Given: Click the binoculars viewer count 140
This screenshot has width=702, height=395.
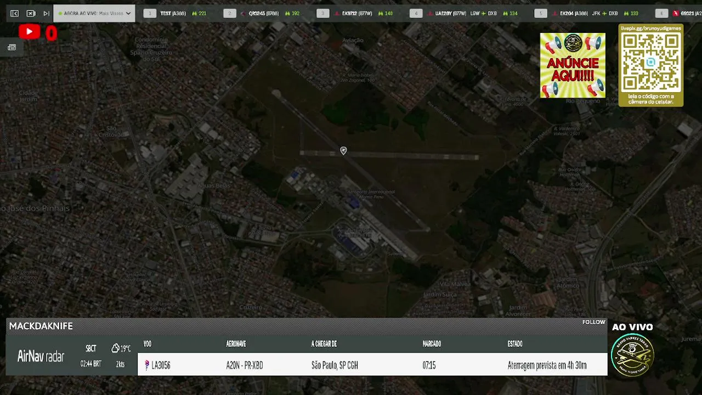Looking at the screenshot, I should pyautogui.click(x=385, y=13).
